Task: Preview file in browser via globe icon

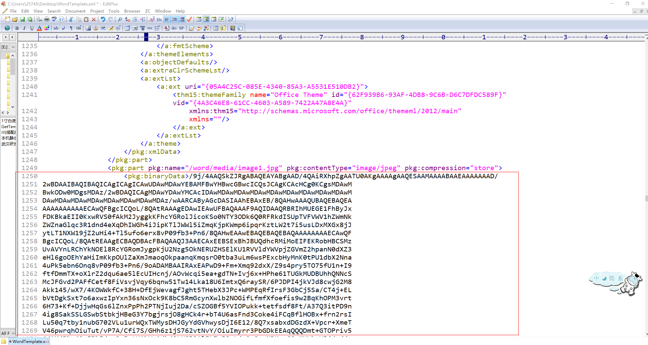Action: (x=7, y=28)
